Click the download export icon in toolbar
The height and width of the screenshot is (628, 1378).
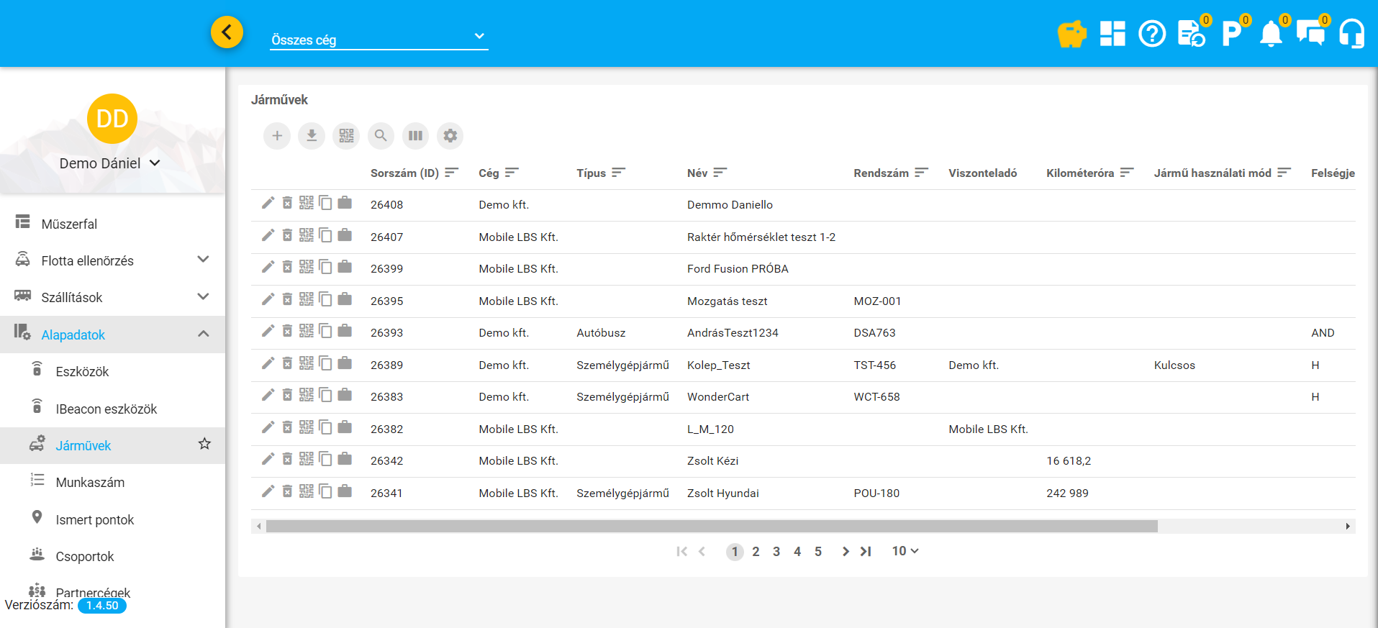312,136
